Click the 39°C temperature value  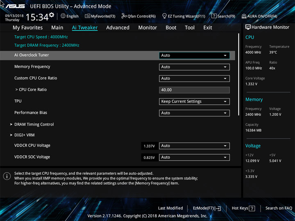(x=273, y=52)
